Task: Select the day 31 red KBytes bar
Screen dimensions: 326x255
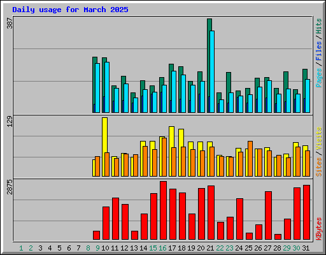Action: point(306,212)
